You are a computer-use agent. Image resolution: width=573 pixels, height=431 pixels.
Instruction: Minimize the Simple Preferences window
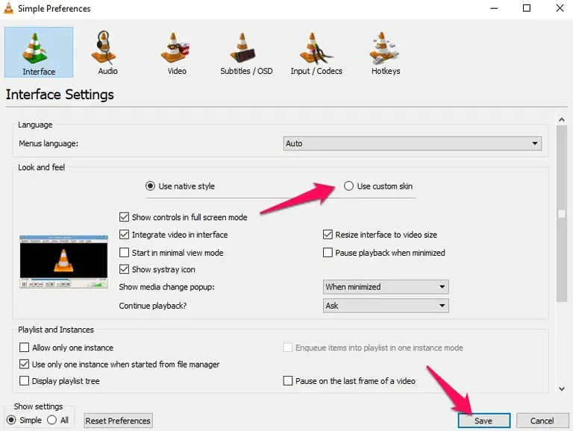(x=494, y=8)
